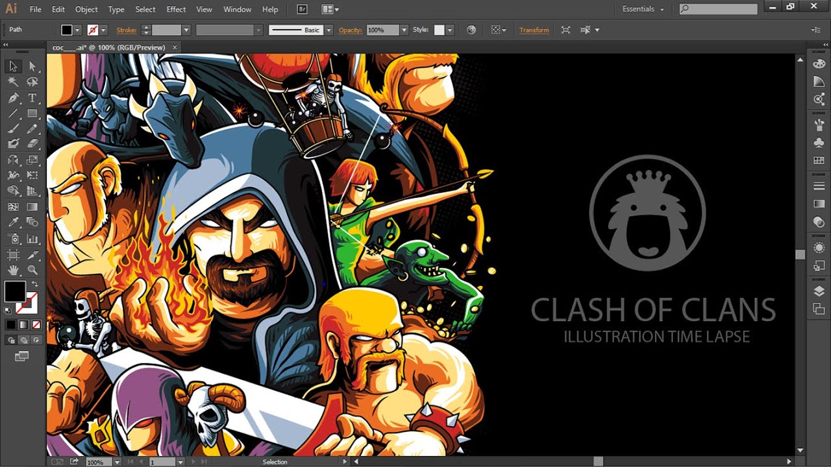
Task: Select the Mesh tool
Action: coord(13,207)
